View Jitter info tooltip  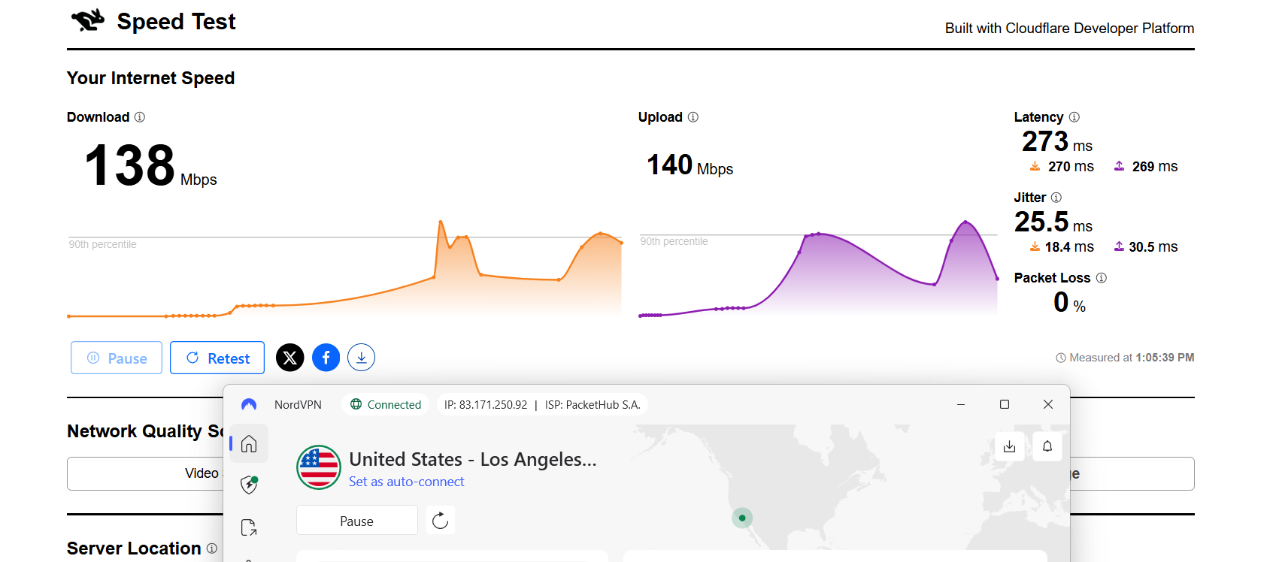pyautogui.click(x=1056, y=198)
